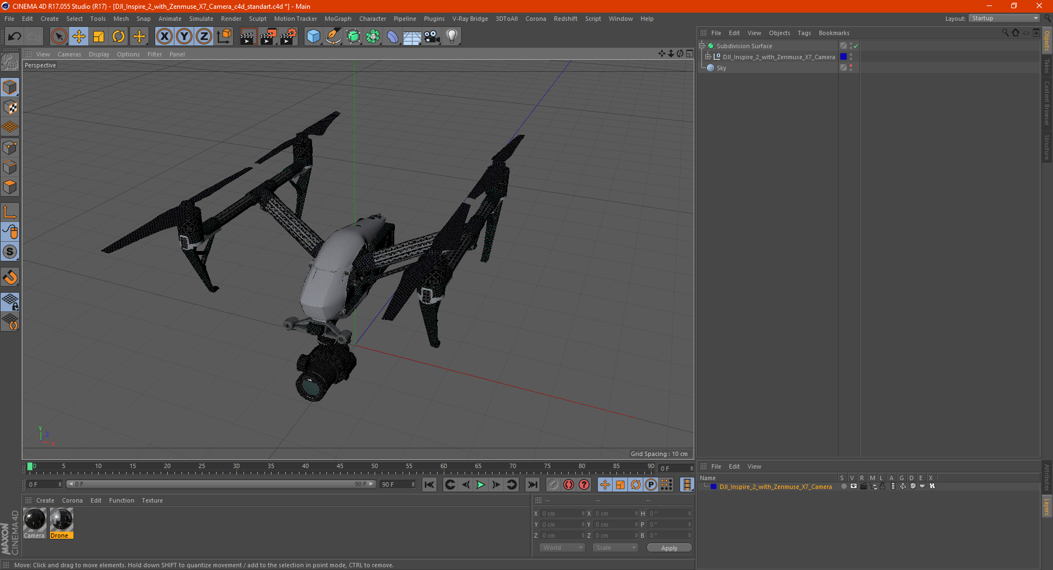Open Edit Render Settings icon
The image size is (1053, 570).
point(288,37)
